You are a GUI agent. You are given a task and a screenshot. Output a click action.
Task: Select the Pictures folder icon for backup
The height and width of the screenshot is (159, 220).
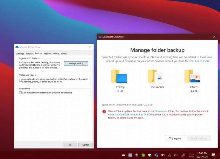tap(193, 79)
